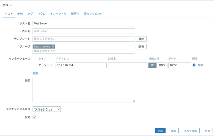Open the インベントリ tab
The image size is (214, 136).
click(x=58, y=13)
